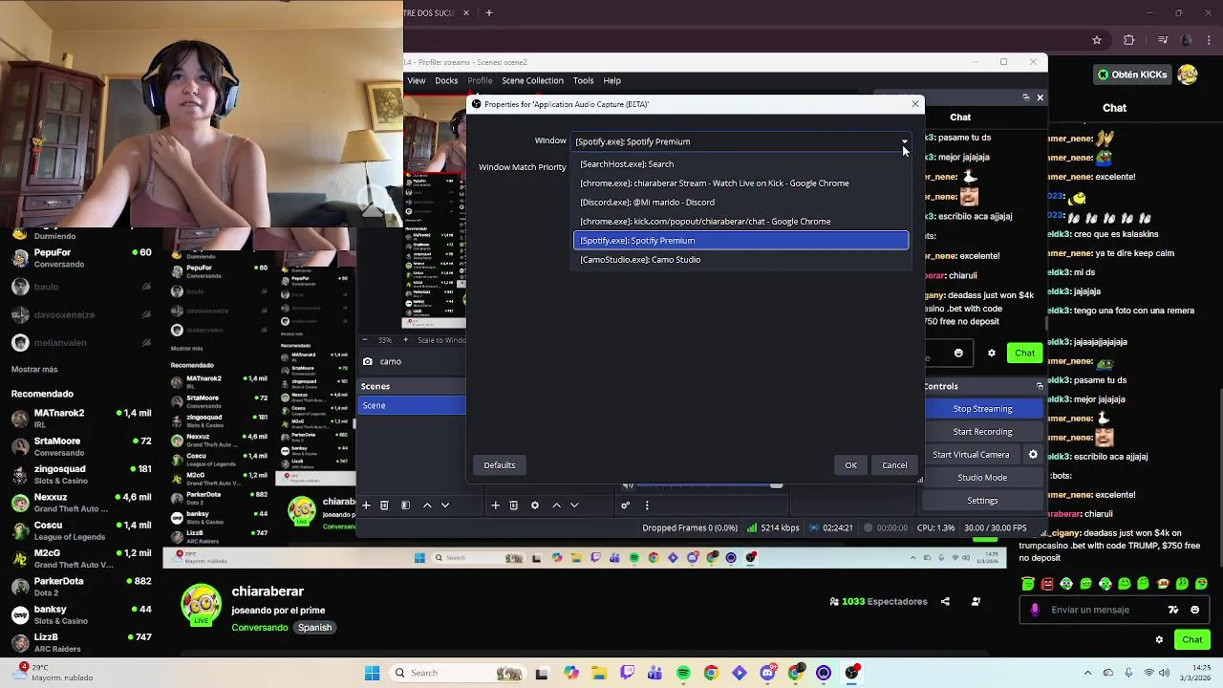1223x688 pixels.
Task: Open the Help menu in OBS
Action: [611, 80]
